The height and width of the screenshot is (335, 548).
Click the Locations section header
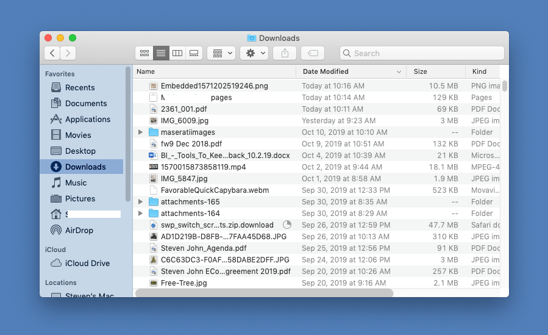[61, 283]
